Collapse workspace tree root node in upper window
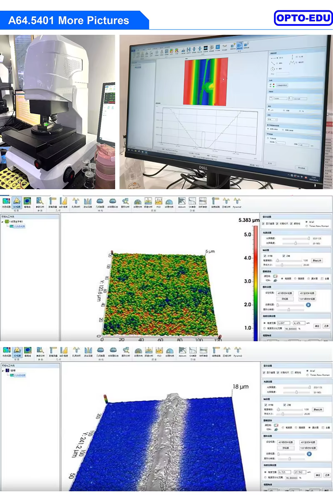Image resolution: width=333 pixels, height=495 pixels. 3,222
